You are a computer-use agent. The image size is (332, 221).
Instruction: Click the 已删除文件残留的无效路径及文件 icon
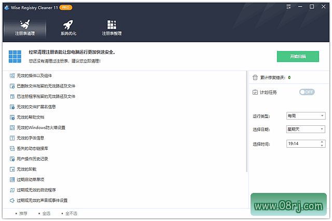12,86
